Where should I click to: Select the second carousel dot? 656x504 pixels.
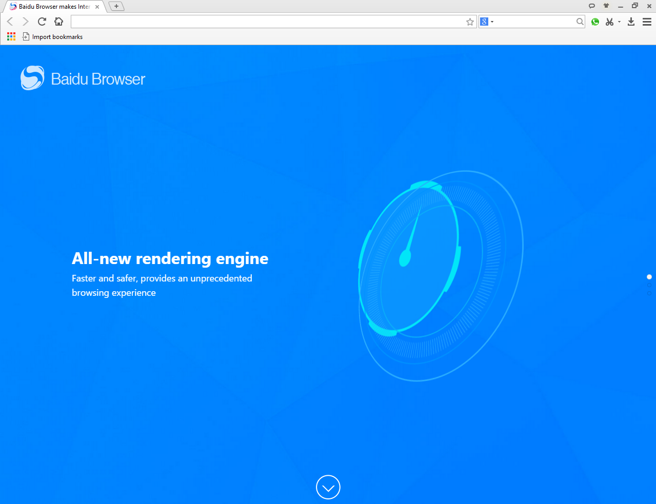click(x=649, y=285)
